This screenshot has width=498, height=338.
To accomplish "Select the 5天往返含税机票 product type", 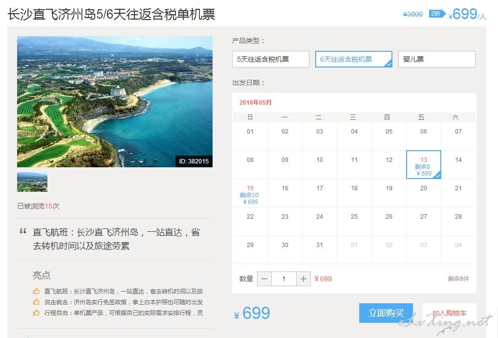I will tap(271, 59).
